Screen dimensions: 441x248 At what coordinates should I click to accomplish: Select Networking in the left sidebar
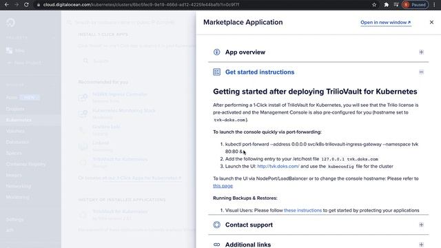point(19,186)
